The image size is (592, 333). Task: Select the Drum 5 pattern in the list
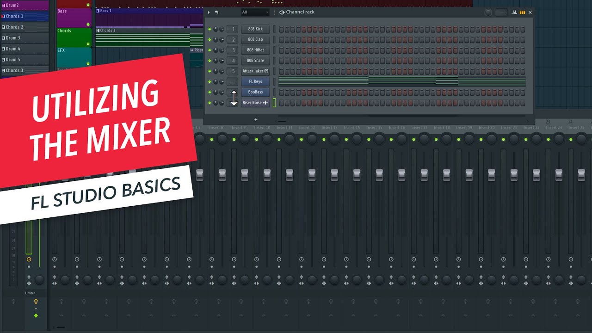pyautogui.click(x=25, y=60)
